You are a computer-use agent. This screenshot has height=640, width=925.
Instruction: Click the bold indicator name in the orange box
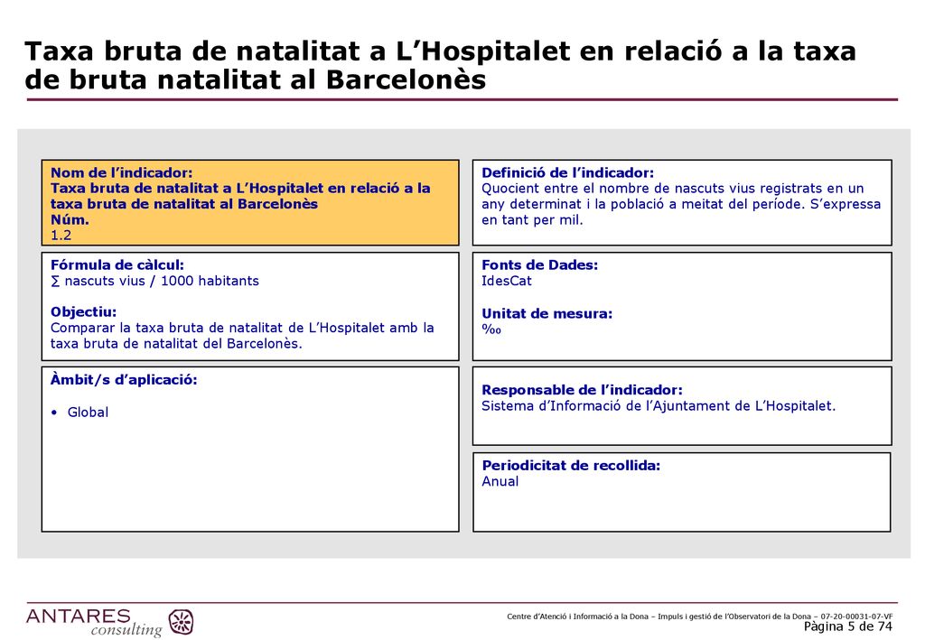(240, 196)
